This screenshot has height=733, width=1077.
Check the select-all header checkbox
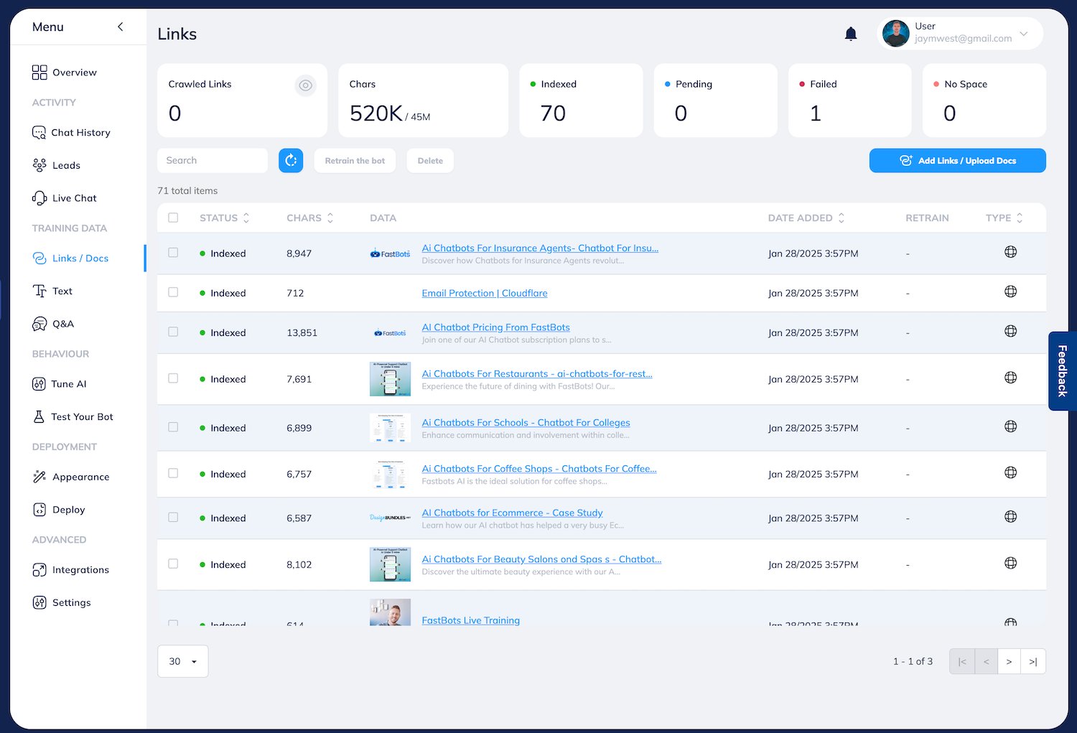coord(173,218)
